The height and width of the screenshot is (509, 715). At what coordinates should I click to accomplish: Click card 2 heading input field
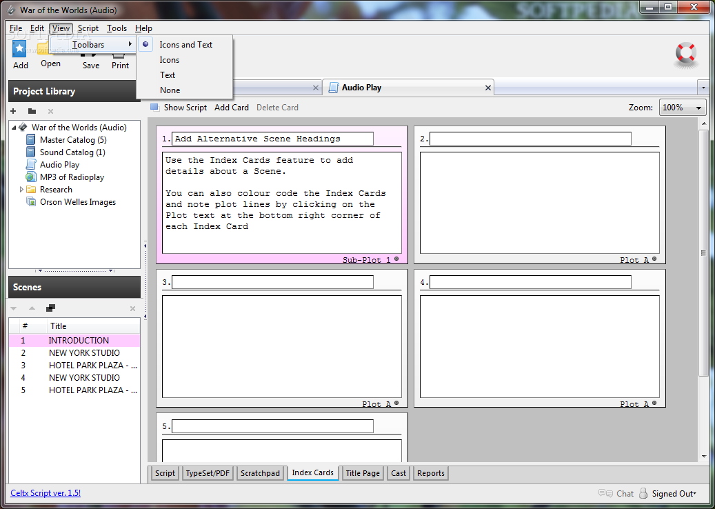coord(530,139)
